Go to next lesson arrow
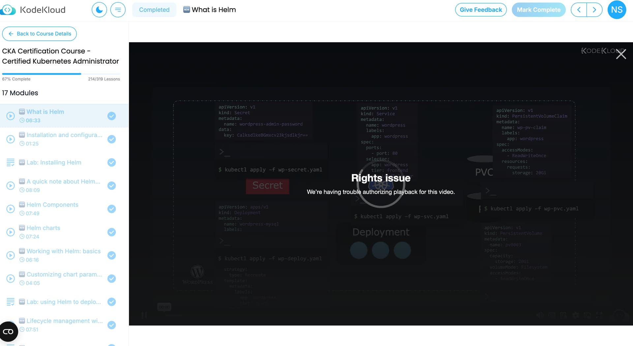Viewport: 633px width, 346px height. point(594,10)
